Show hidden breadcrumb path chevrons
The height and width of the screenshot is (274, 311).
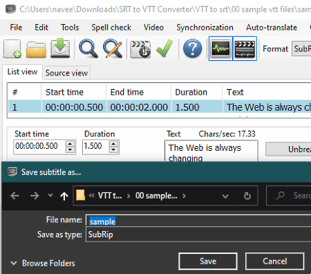pos(92,196)
